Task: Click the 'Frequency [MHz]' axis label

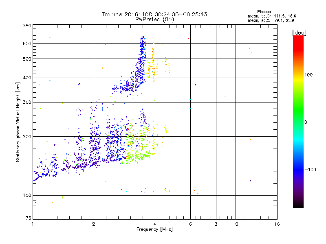Action: (154, 229)
